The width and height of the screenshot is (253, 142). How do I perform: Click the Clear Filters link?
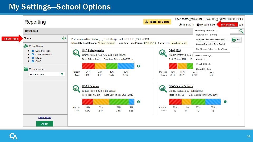[45, 118]
